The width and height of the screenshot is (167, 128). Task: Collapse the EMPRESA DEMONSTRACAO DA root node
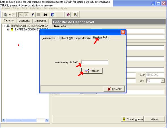(3, 26)
